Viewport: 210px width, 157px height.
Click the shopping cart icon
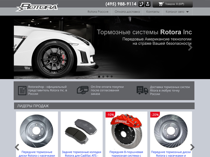161,4
